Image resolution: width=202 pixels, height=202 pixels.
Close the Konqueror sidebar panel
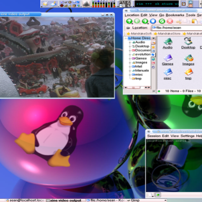coord(154,38)
